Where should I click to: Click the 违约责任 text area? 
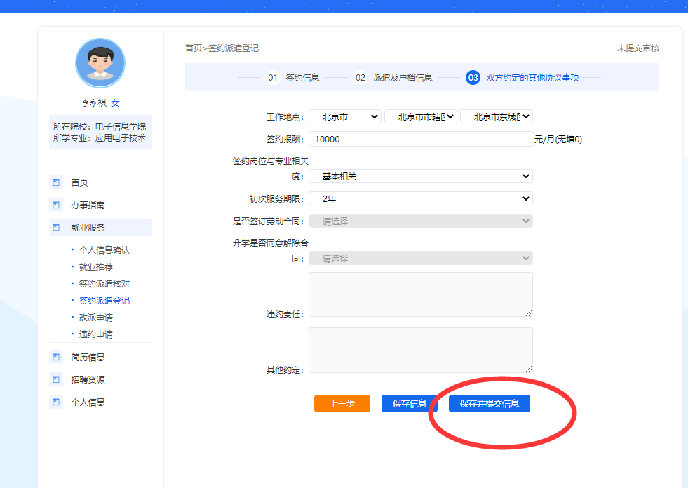click(x=420, y=294)
